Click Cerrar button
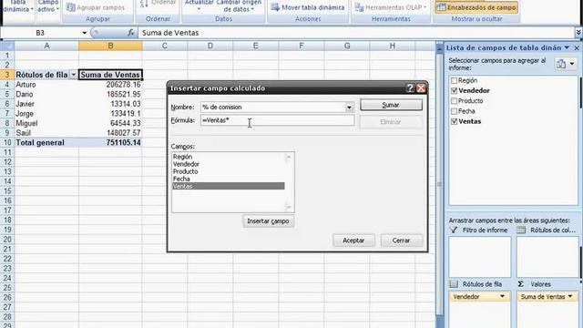The image size is (583, 328). (x=401, y=241)
